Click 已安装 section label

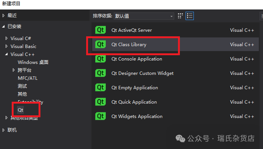point(14,26)
